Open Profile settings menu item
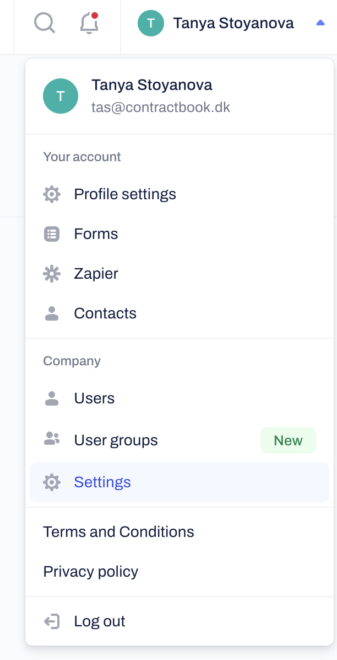The width and height of the screenshot is (337, 660). point(125,194)
